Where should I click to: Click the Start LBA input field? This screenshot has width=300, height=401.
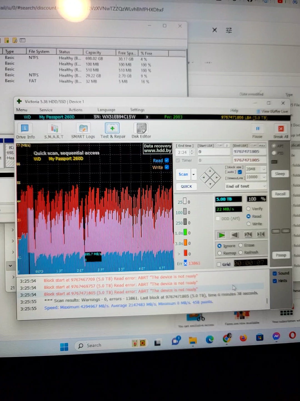coord(214,152)
